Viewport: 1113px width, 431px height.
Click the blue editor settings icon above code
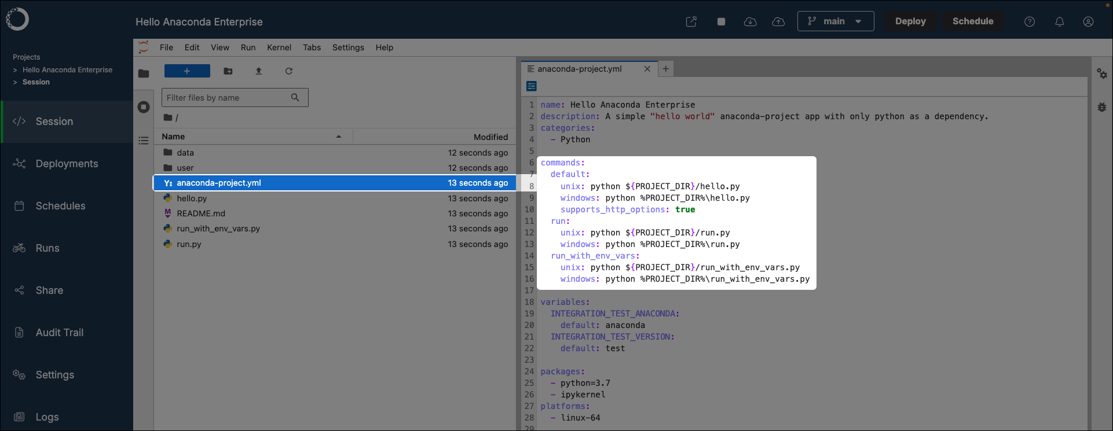(532, 86)
